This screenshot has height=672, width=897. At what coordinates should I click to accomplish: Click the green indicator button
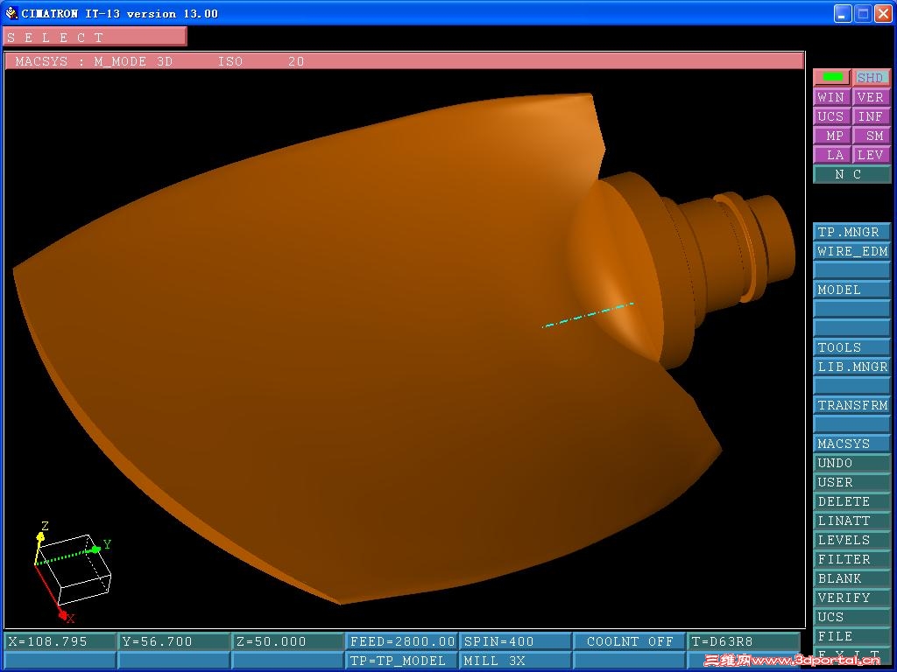pyautogui.click(x=831, y=77)
